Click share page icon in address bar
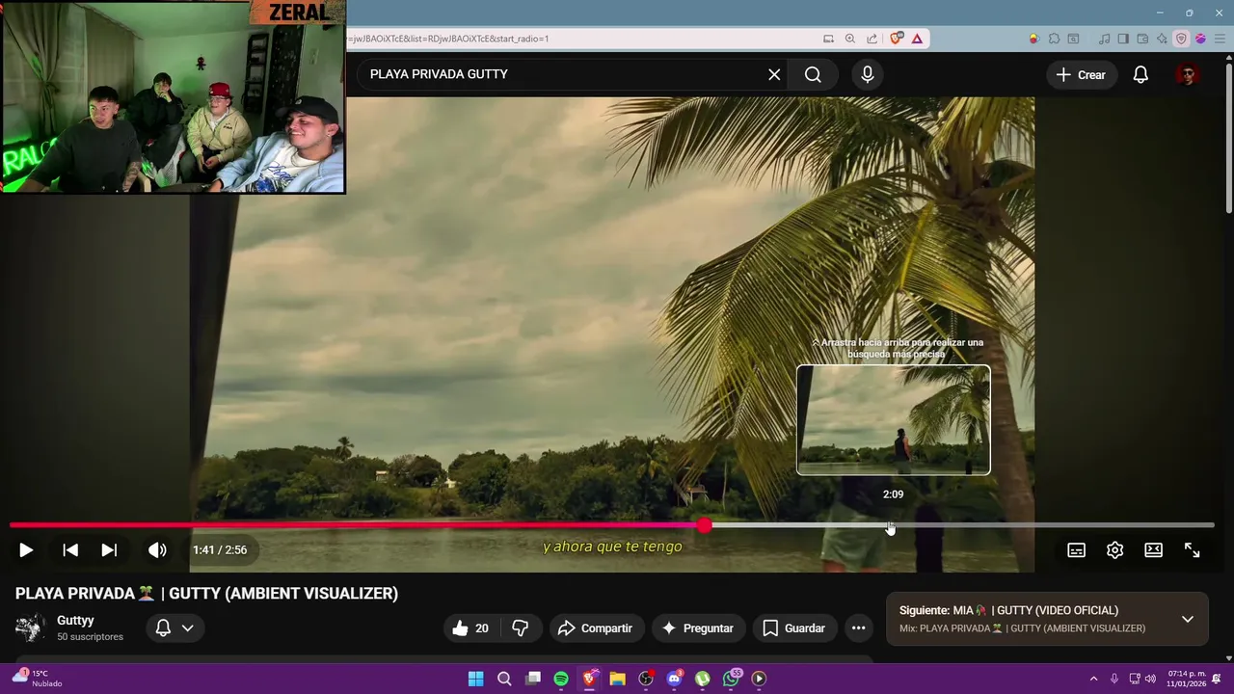1234x694 pixels. 872,39
